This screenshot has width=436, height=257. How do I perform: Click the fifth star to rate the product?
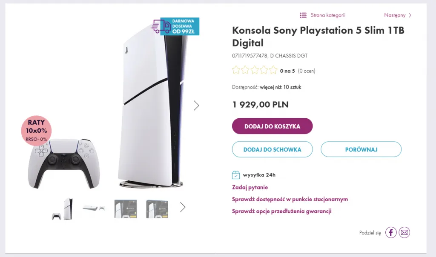point(273,70)
